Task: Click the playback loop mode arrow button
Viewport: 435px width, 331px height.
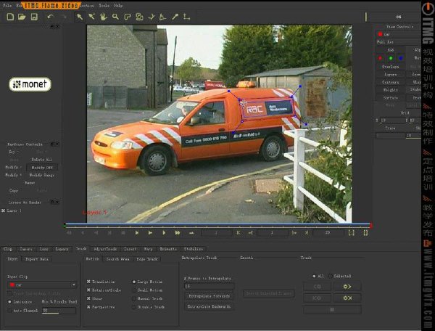Action: (x=191, y=233)
